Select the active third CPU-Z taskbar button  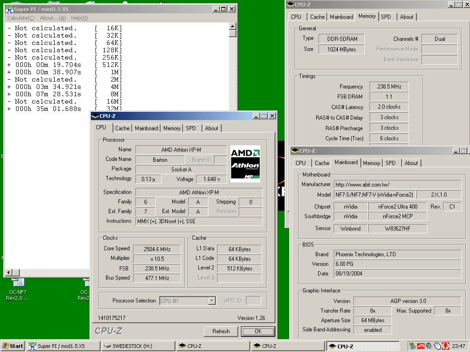click(363, 346)
